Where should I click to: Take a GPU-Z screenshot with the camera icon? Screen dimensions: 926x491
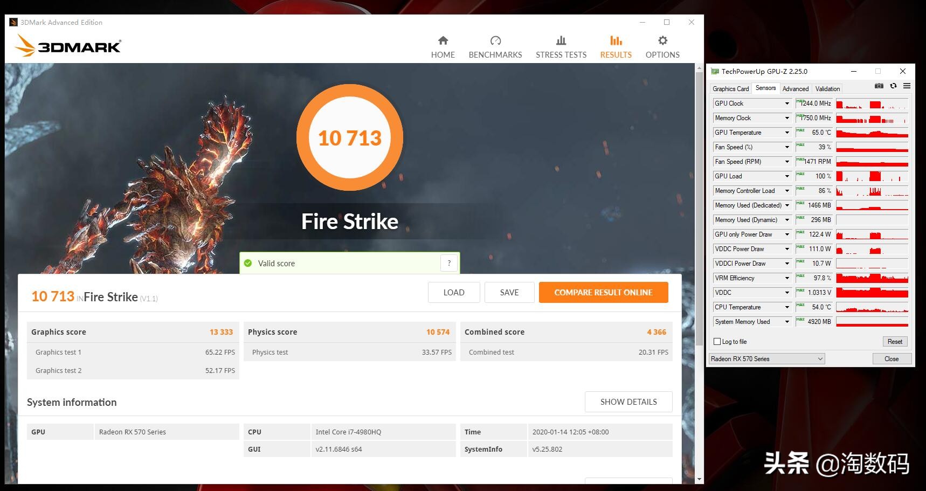(x=879, y=86)
